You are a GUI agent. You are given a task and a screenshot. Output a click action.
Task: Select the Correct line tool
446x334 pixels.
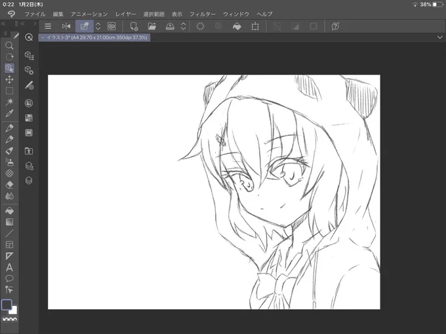point(9,290)
